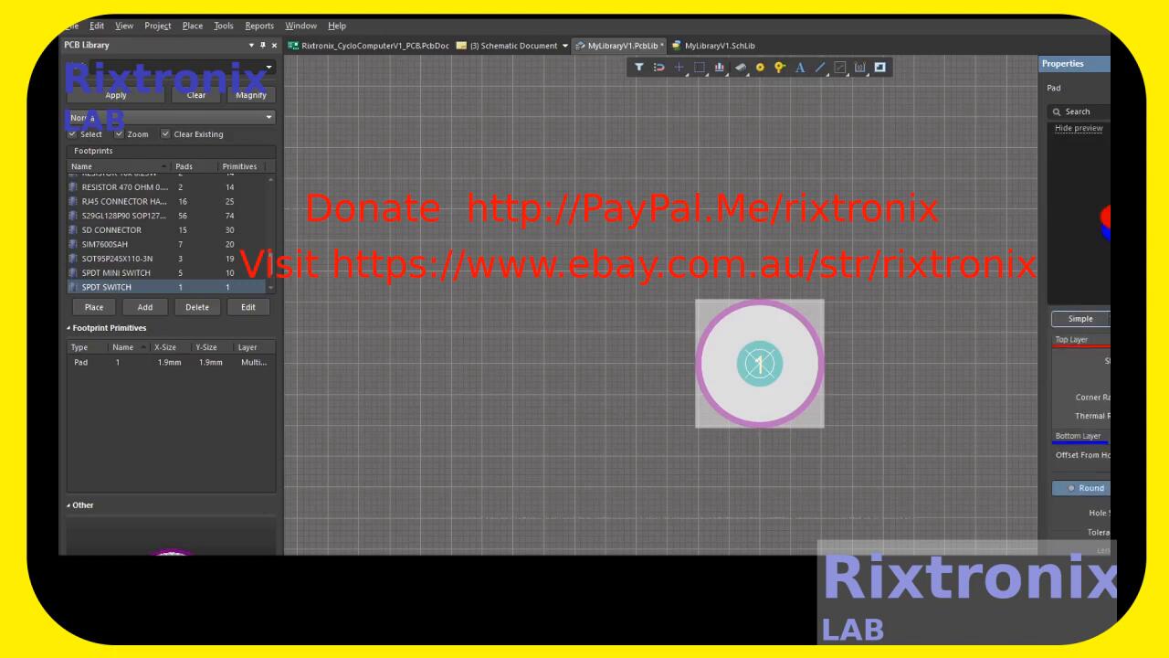Screen dimensions: 1169x658
Task: Click the selection filter funnel icon
Action: coord(639,68)
